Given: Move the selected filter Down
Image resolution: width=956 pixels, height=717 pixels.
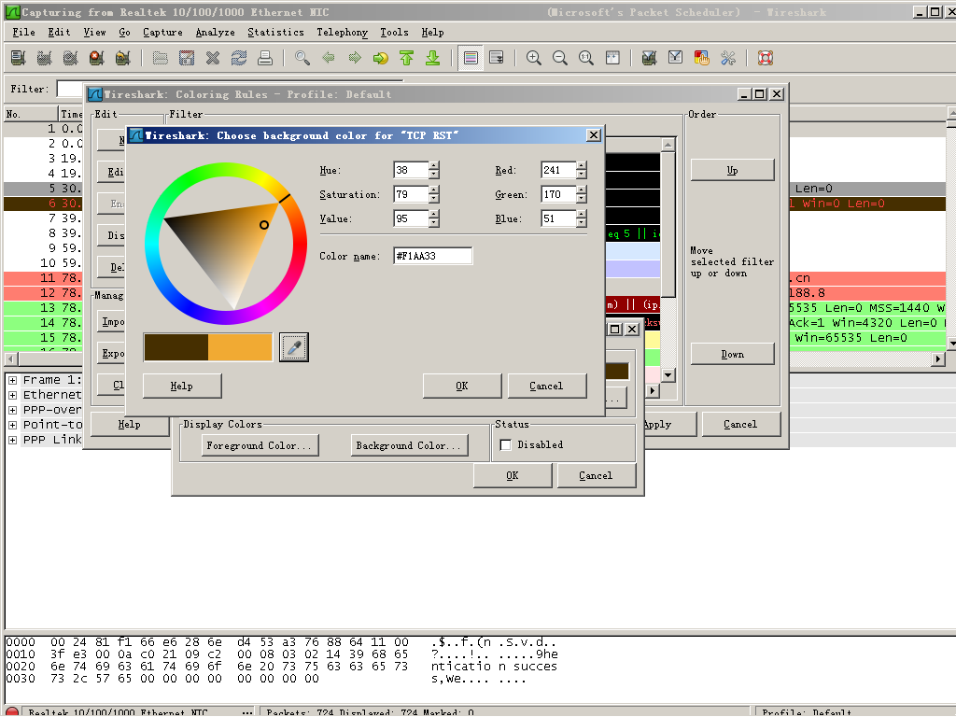Looking at the screenshot, I should click(x=732, y=354).
